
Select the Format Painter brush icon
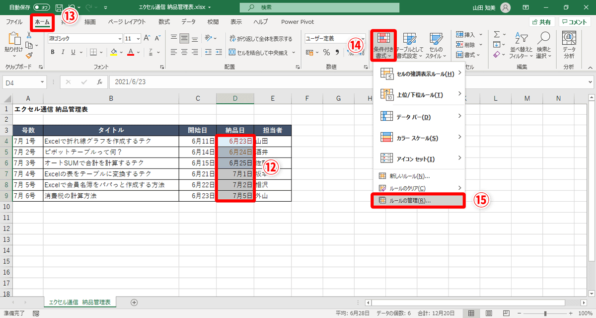(x=29, y=55)
